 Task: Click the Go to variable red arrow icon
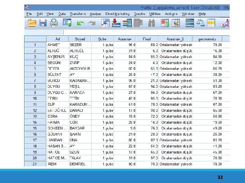tap(116, 23)
